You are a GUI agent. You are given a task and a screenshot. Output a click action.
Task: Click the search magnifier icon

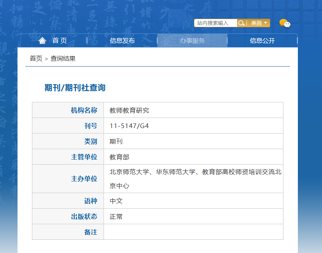click(241, 23)
